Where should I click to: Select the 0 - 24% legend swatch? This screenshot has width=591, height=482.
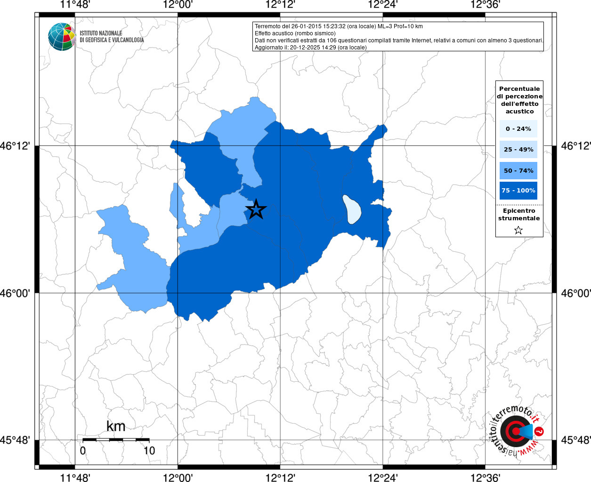click(518, 129)
